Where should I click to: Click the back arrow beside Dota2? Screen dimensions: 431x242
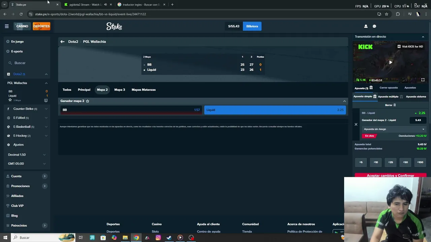click(x=62, y=42)
